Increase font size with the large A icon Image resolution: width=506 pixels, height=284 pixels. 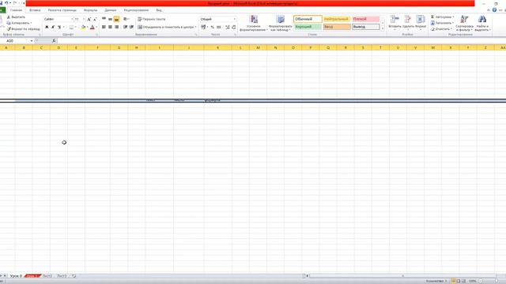[x=89, y=19]
